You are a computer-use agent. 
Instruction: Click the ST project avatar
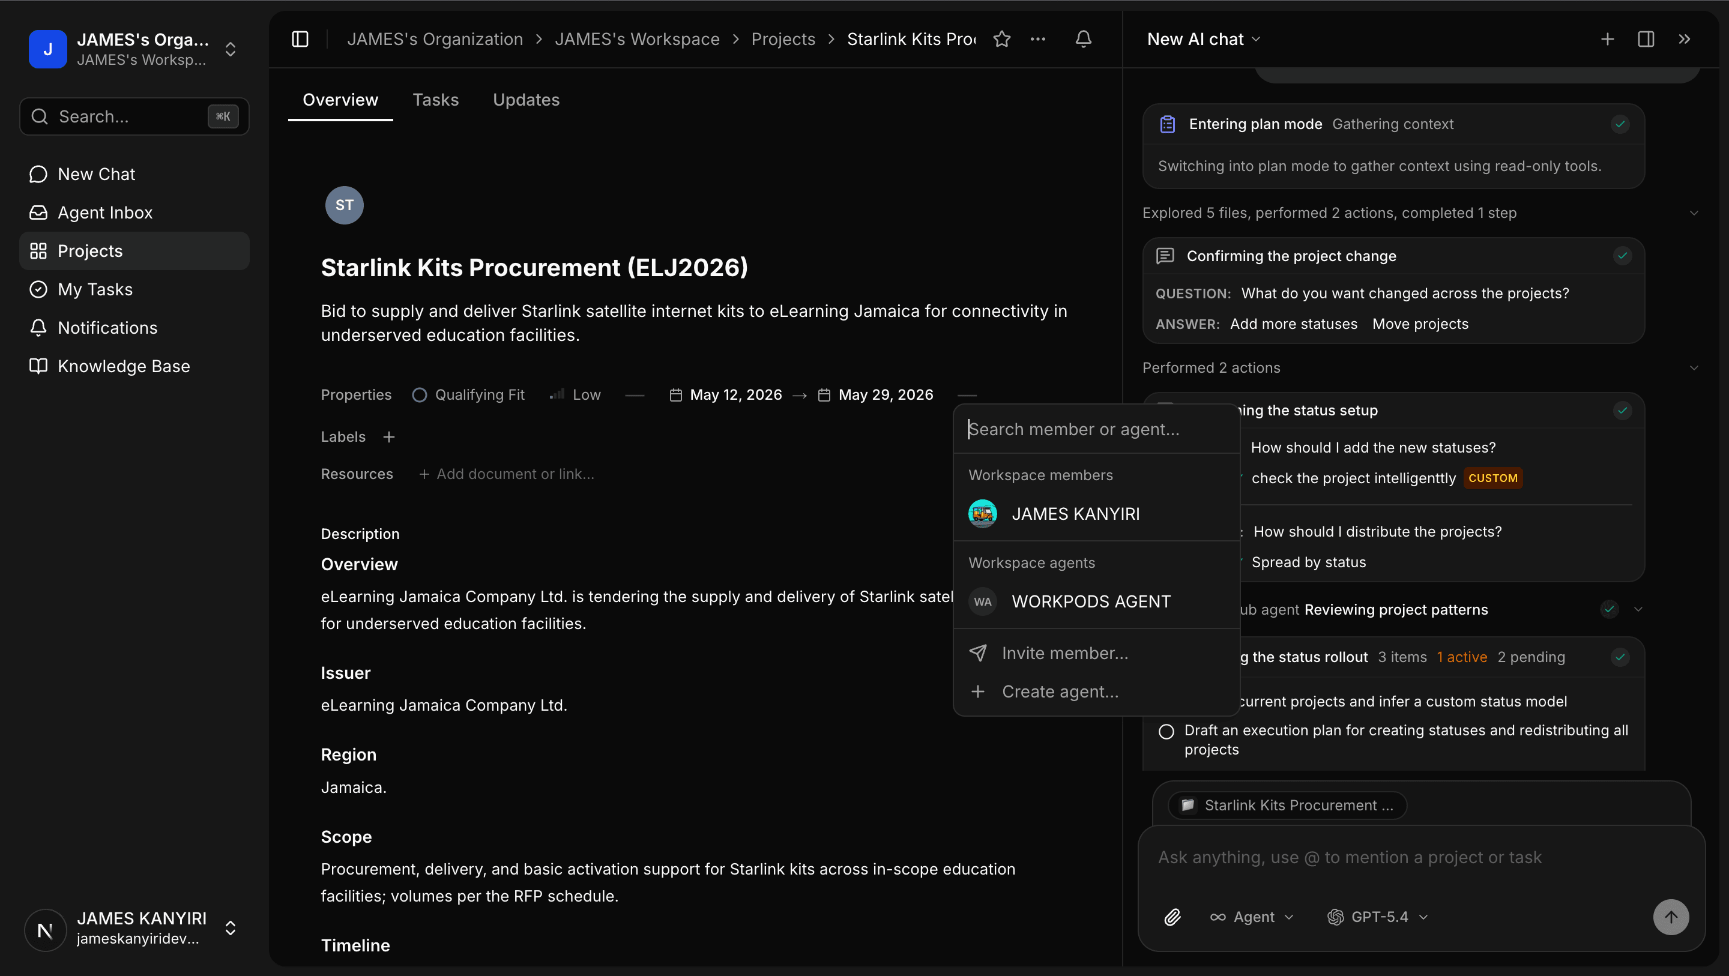pyautogui.click(x=345, y=205)
